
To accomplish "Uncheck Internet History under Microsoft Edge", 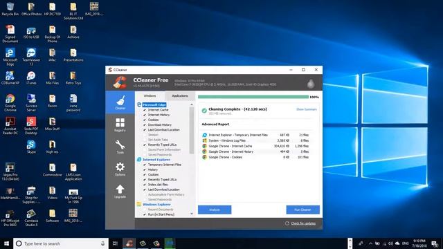I will tap(145, 115).
